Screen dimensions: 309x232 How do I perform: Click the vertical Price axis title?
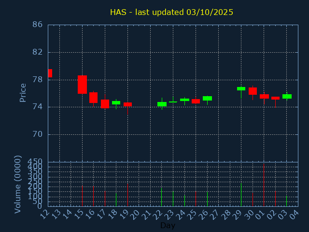pyautogui.click(x=23, y=93)
